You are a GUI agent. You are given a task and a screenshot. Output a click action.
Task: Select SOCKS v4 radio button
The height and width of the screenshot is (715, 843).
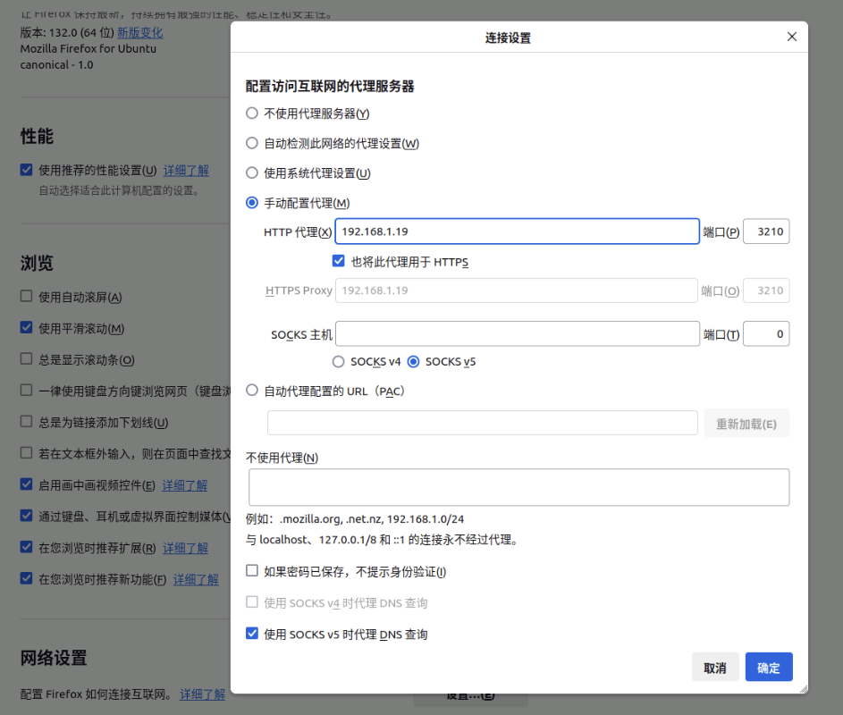(338, 362)
